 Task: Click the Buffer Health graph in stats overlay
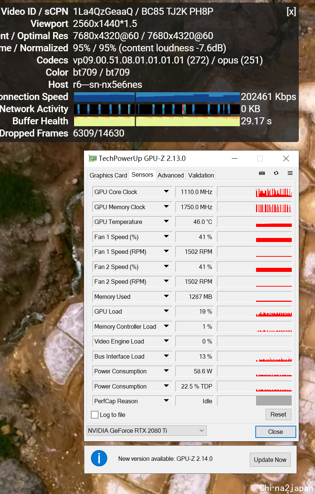[157, 121]
